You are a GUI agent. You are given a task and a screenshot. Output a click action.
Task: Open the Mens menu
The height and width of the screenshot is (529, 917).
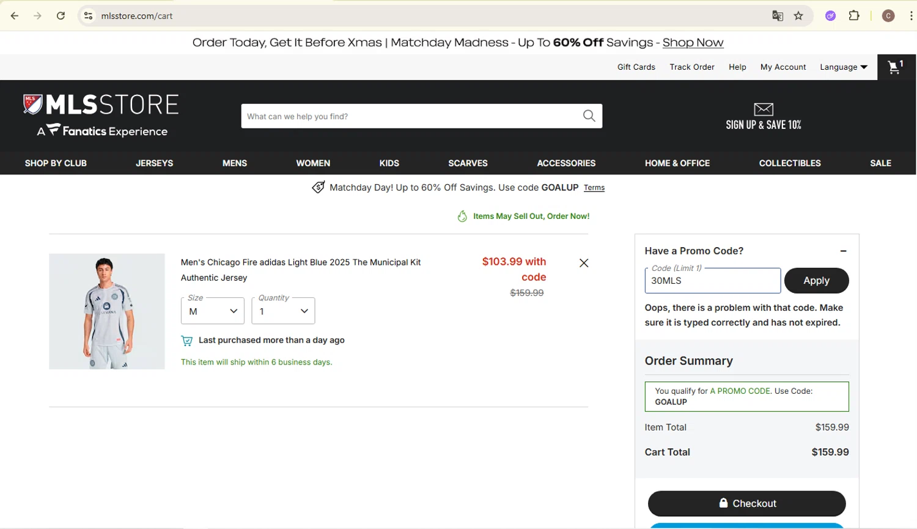tap(235, 163)
